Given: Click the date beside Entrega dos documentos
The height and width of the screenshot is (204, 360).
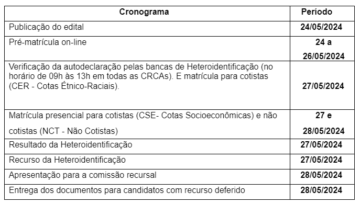Looking at the screenshot, I should point(321,190).
